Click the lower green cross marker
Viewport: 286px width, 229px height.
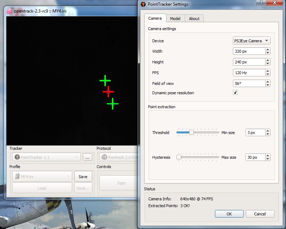[x=113, y=104]
